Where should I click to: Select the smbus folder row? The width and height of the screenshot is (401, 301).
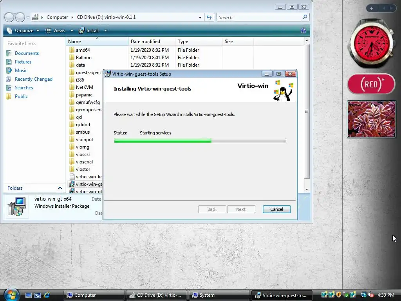pos(85,132)
